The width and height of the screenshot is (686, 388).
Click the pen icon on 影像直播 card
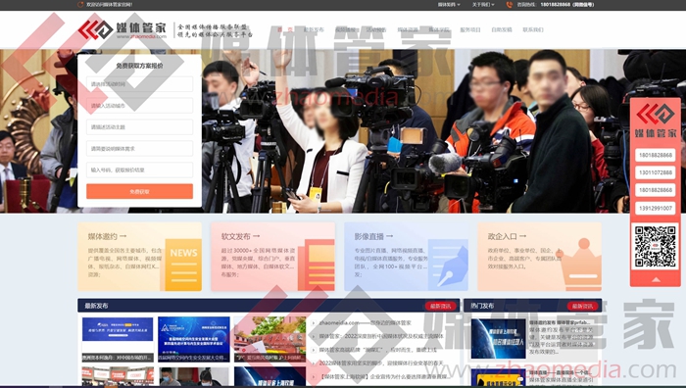pos(448,265)
